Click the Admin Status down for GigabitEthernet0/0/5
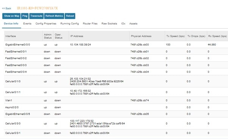The height and width of the screenshot is (139, 228). pos(47,114)
